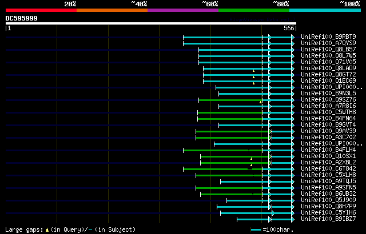Click the "Large gaps:" legend text

24,229
